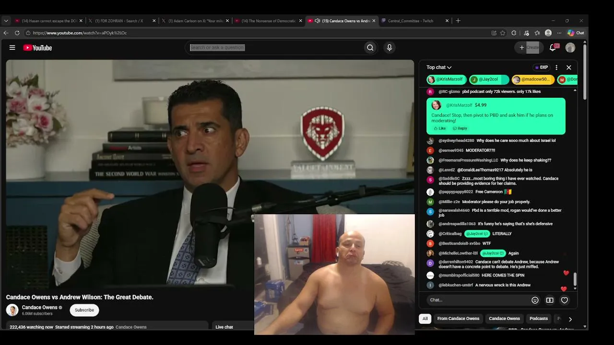Open the browser profile icon in toolbar
Screen dimensions: 614x345
[x=548, y=33]
